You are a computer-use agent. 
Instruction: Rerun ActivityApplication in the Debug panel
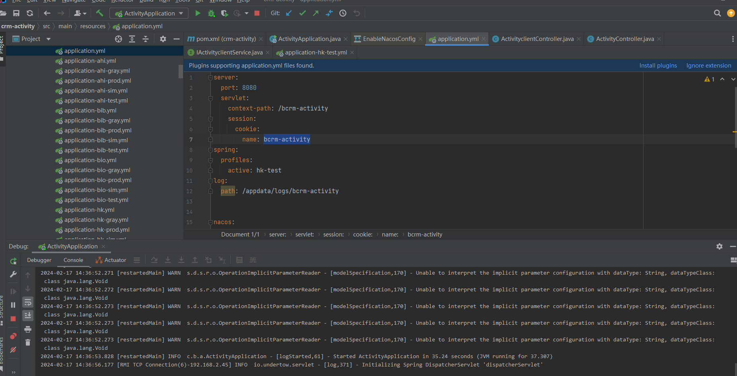coord(13,261)
